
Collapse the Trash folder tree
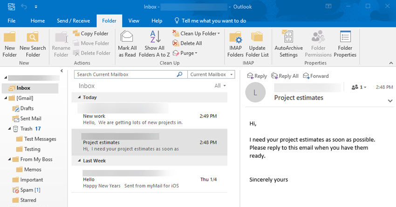[9, 128]
